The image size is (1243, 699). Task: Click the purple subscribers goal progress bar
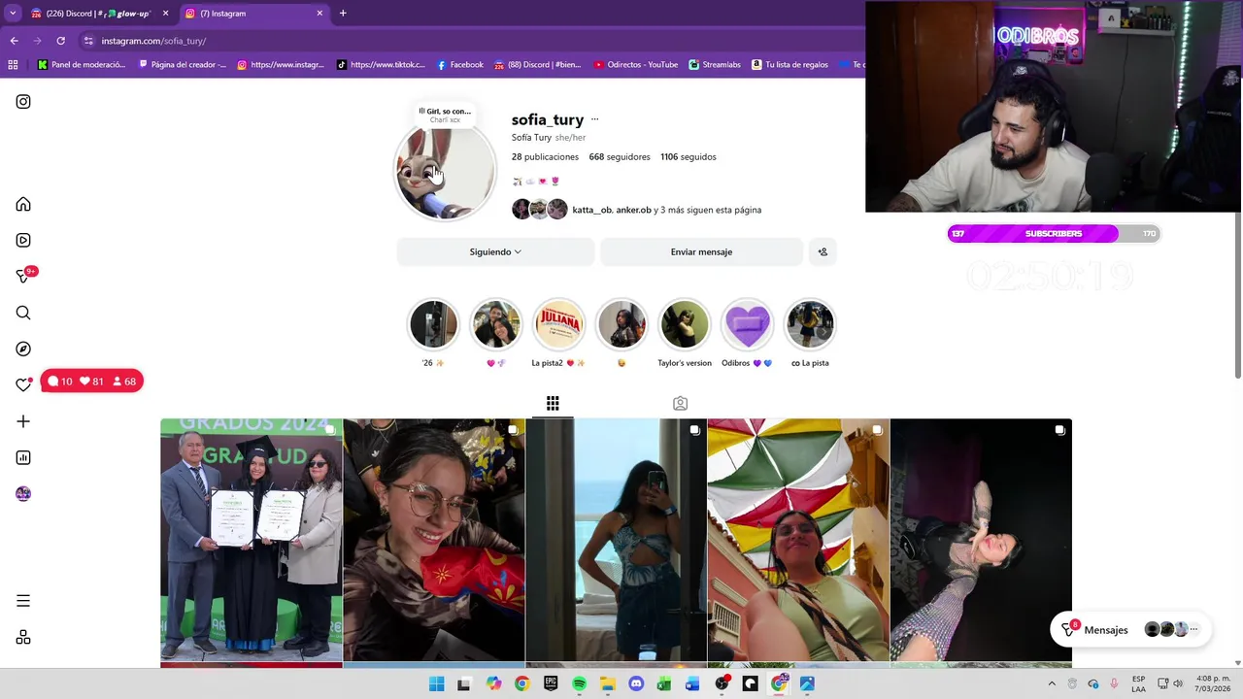point(1054,234)
